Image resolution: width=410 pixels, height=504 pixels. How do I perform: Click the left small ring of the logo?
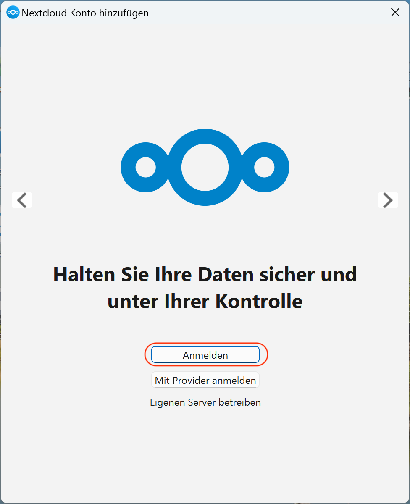click(146, 168)
